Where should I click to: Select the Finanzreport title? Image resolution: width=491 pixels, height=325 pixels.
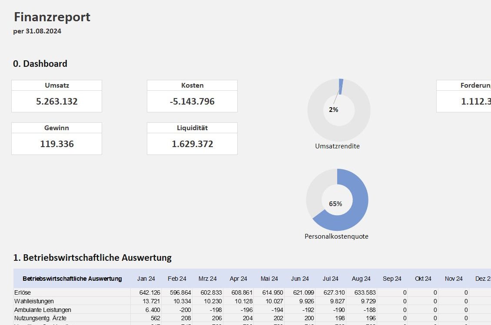52,17
